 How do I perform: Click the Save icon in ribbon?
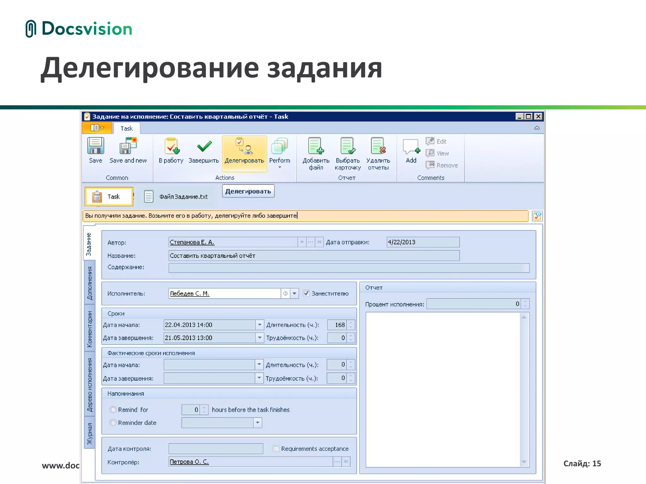[x=95, y=146]
